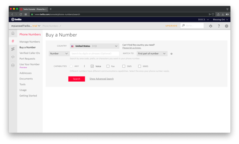
Task: Open the settings gear icon
Action: 226,26
